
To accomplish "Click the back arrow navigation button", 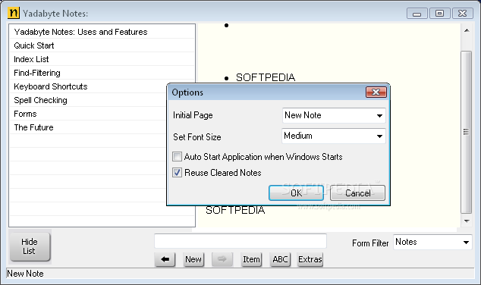I will [x=165, y=259].
